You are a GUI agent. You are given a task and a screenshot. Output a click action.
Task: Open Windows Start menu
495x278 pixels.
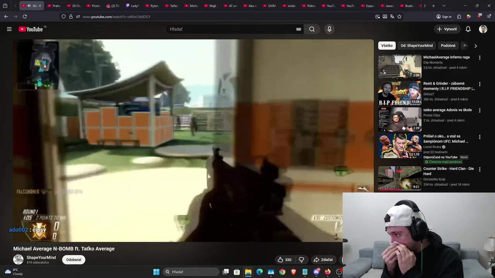click(156, 272)
